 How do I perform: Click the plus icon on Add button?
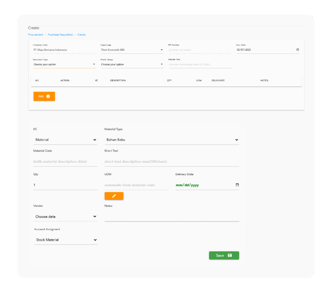coord(48,96)
